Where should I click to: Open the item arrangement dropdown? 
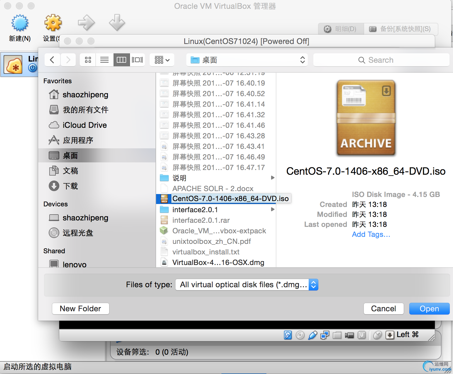tap(162, 60)
